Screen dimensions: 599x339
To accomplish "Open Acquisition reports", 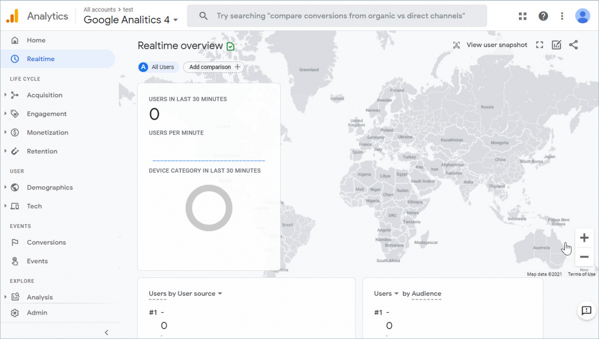I will tap(44, 95).
